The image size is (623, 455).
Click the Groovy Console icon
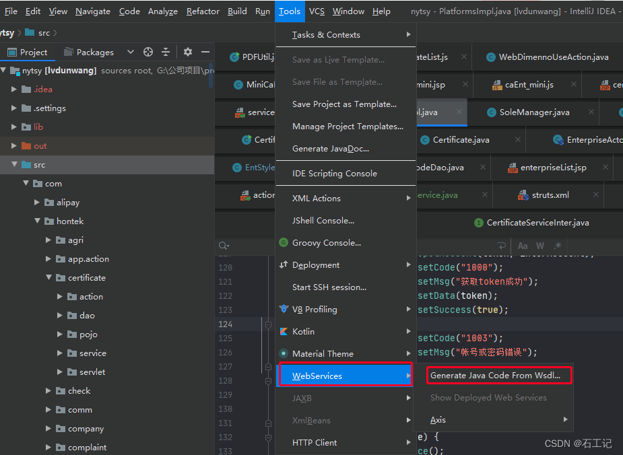[284, 242]
